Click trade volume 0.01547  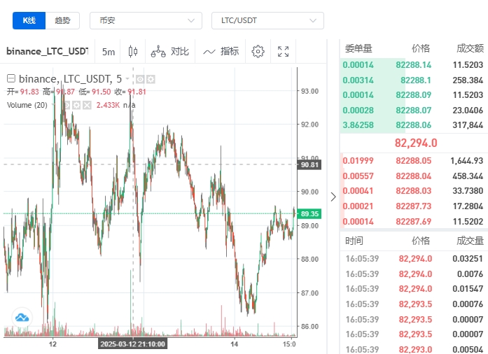tap(468, 289)
